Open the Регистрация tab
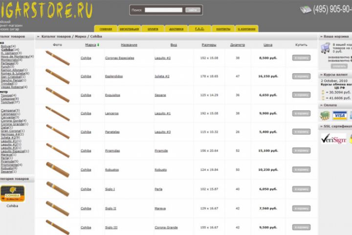The width and height of the screenshot is (352, 235). point(129,29)
